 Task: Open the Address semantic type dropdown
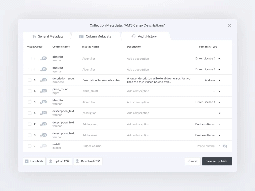pos(219,80)
